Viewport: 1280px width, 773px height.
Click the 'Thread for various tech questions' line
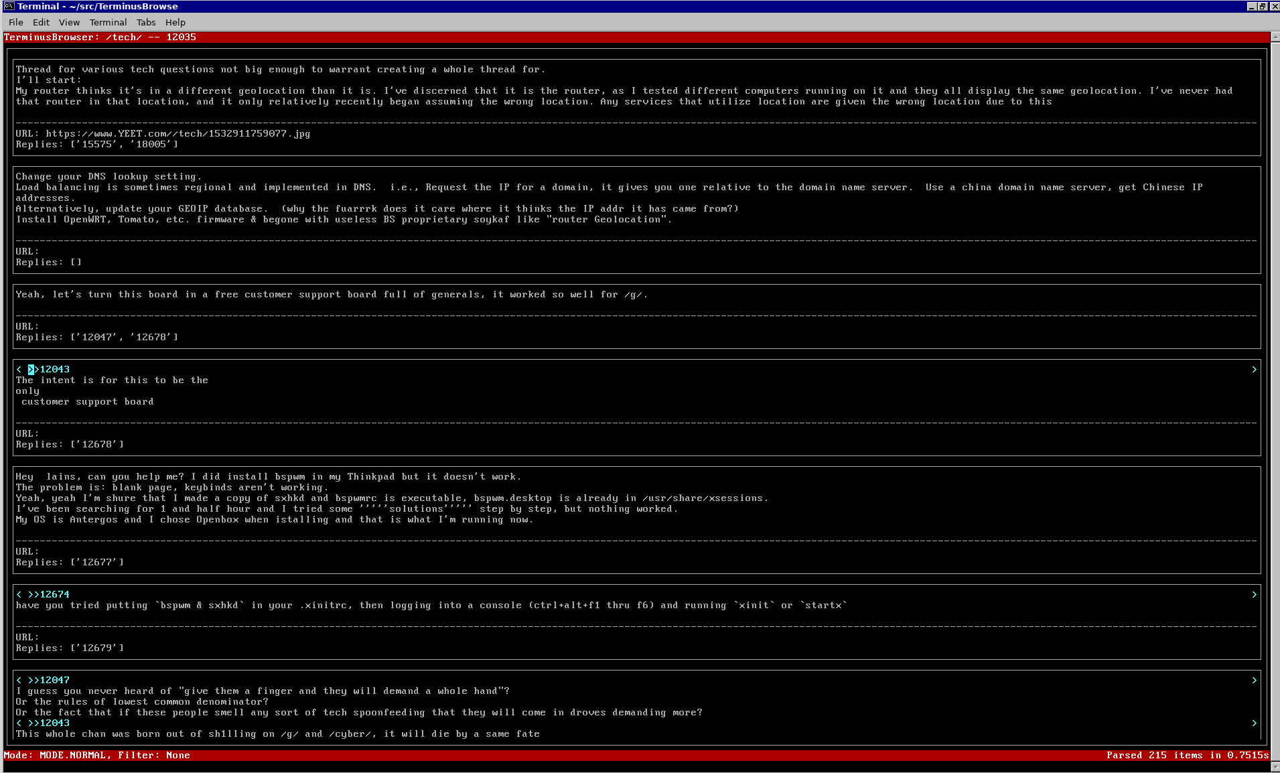click(281, 69)
